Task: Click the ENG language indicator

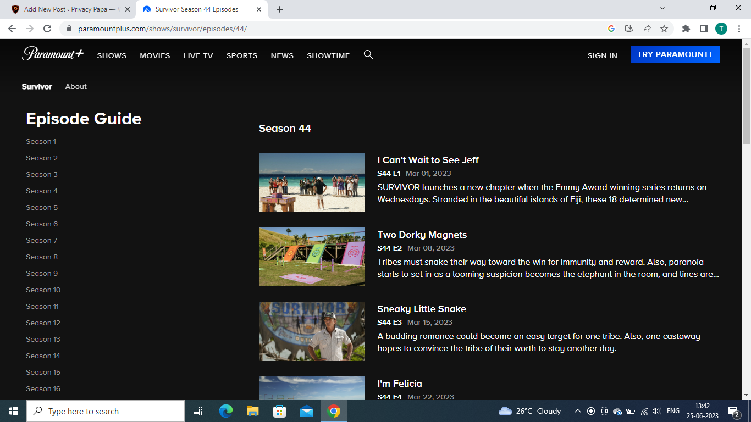Action: coord(673,411)
